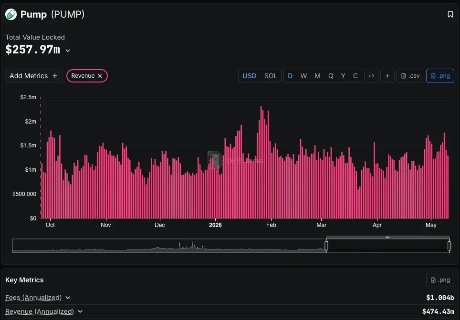Click the $2.5m y-axis label
Viewport: 460px width, 320px height.
[28, 97]
